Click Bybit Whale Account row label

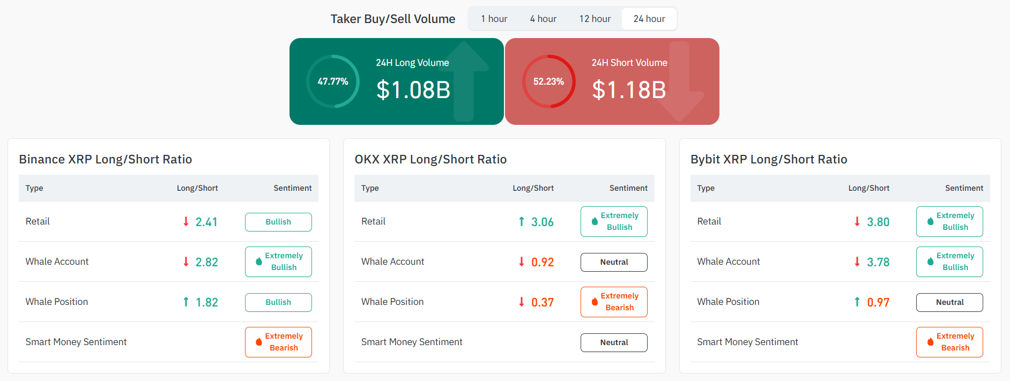tap(729, 262)
